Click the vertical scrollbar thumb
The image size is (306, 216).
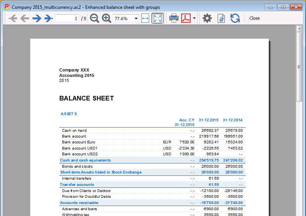(x=299, y=67)
